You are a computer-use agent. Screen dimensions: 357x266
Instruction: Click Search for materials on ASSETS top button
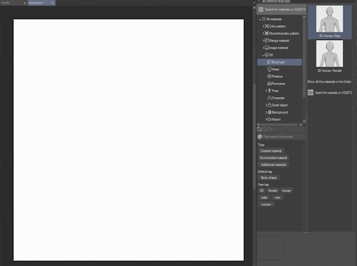click(x=282, y=9)
